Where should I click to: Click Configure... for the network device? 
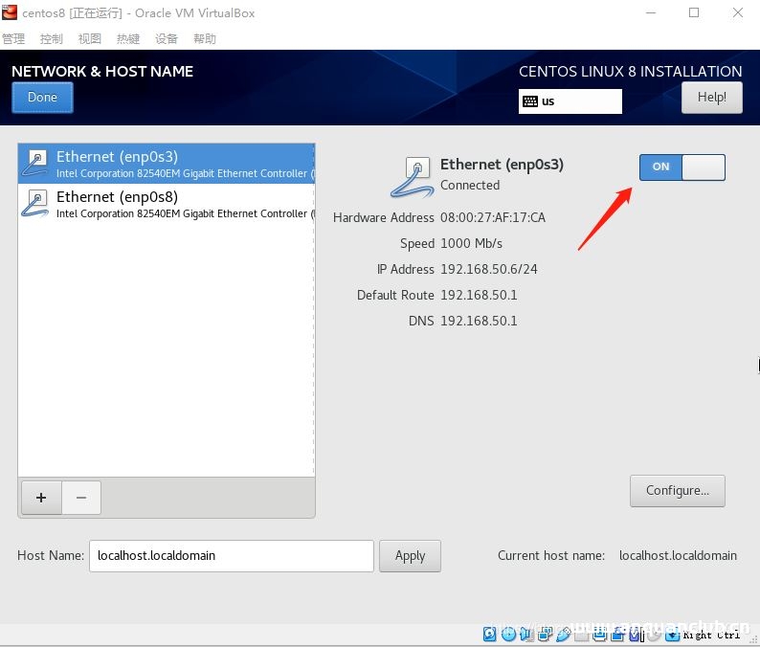[x=677, y=491]
